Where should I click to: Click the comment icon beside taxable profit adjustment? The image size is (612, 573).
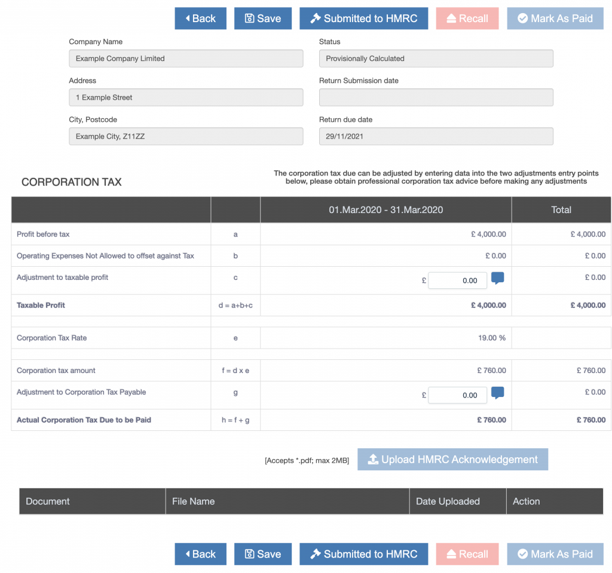click(497, 278)
